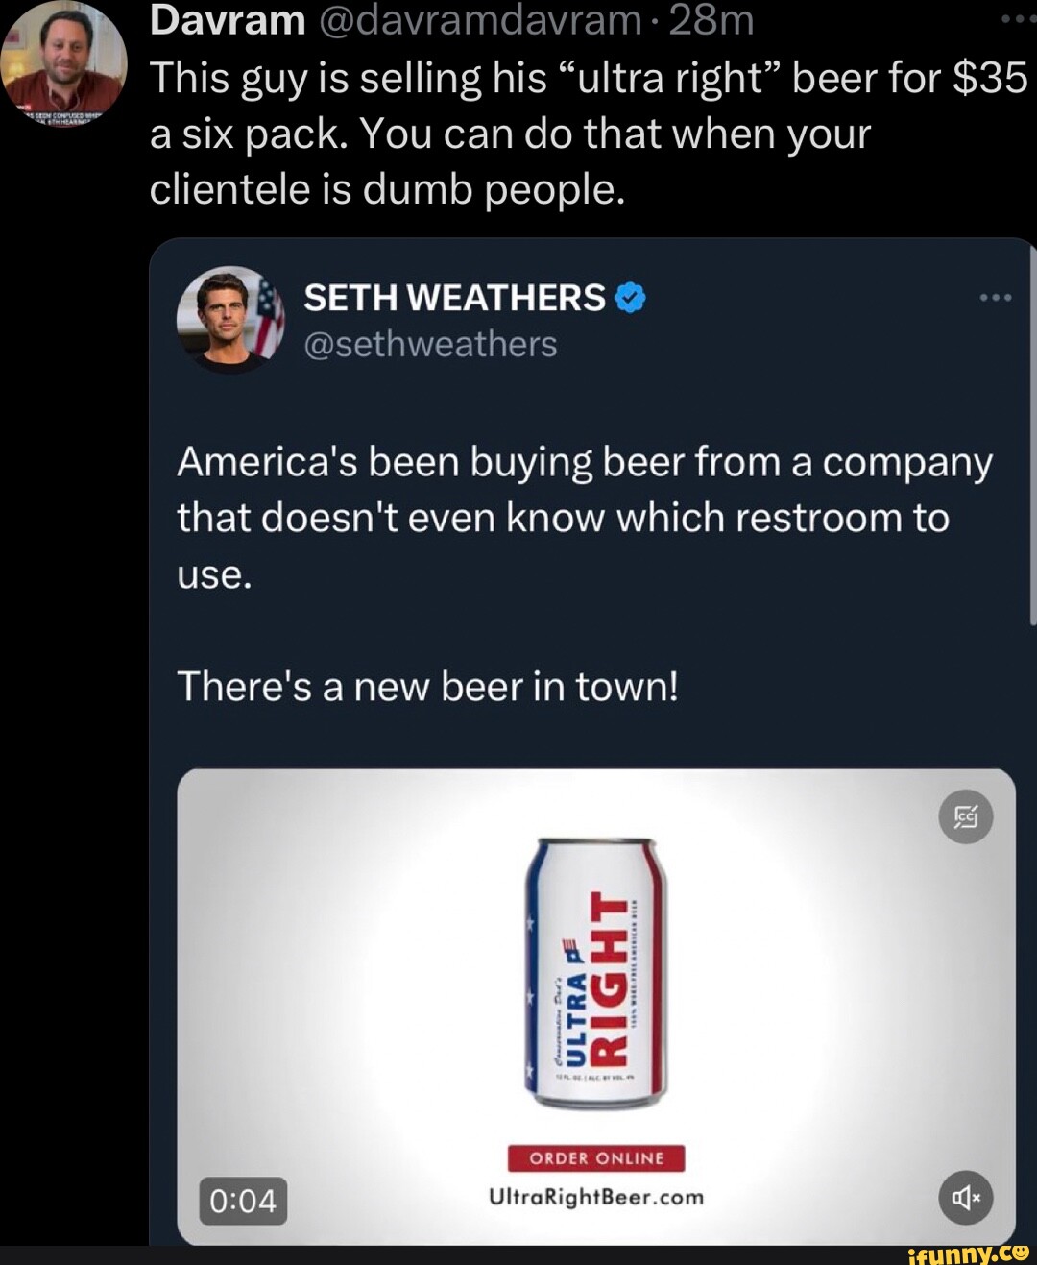
Task: Open the quoted tweet's "new beer in town" text
Action: (x=427, y=687)
